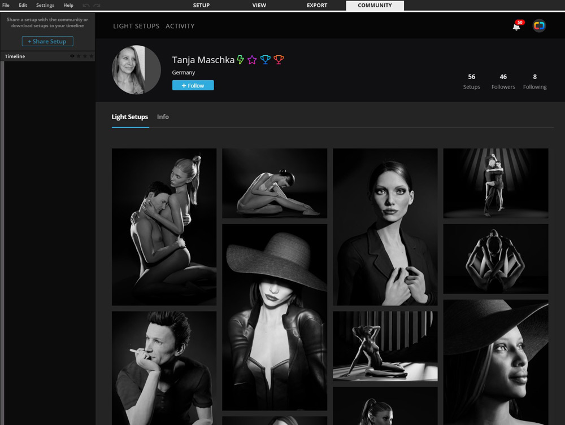The height and width of the screenshot is (425, 565).
Task: Open the Settings menu
Action: pyautogui.click(x=45, y=5)
